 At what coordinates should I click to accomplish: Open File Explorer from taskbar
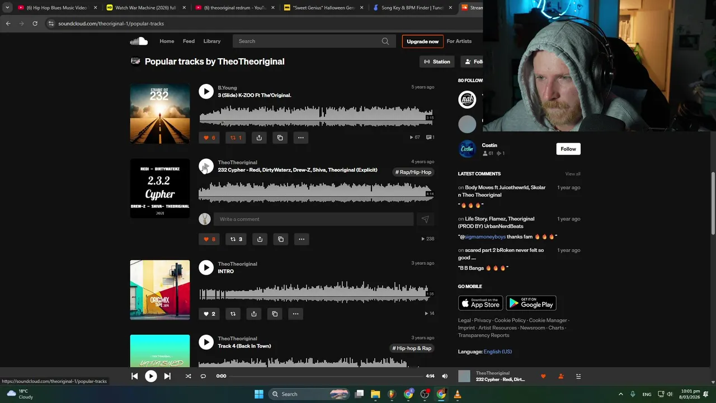tap(375, 394)
